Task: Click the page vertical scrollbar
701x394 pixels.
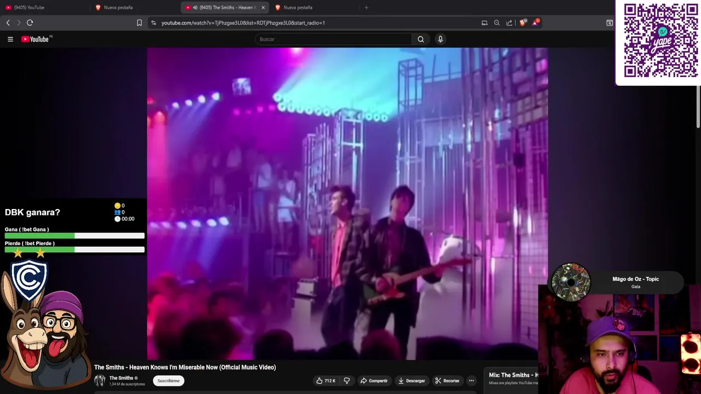Action: pos(698,107)
